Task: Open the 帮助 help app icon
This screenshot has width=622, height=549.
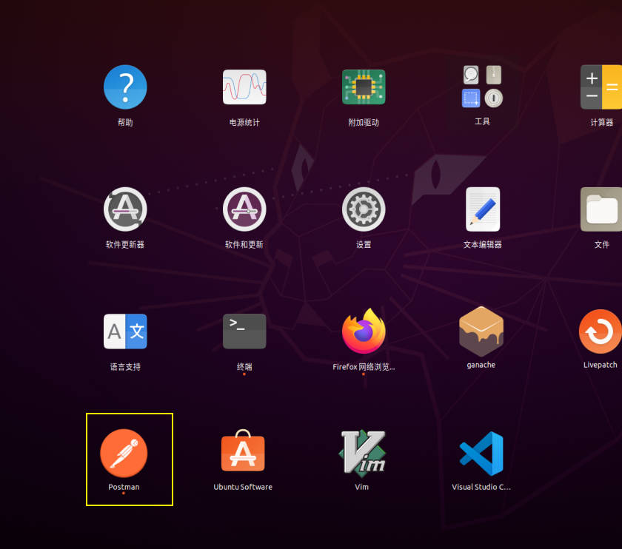Action: pos(125,87)
